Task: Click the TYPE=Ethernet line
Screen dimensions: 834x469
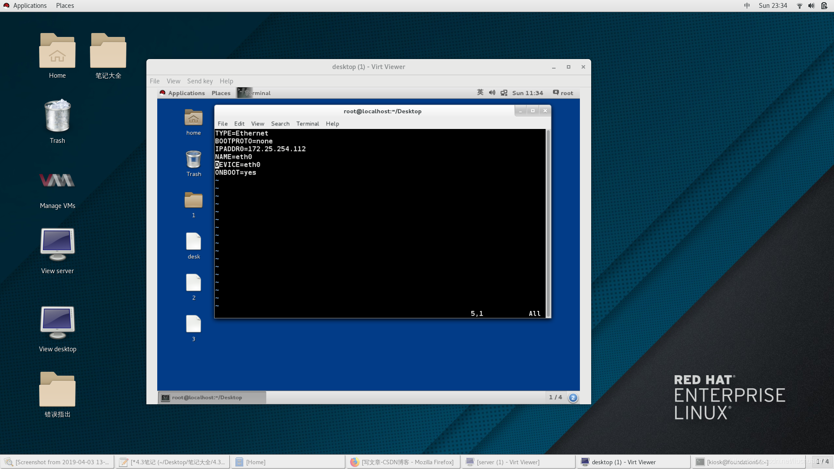Action: pos(242,133)
